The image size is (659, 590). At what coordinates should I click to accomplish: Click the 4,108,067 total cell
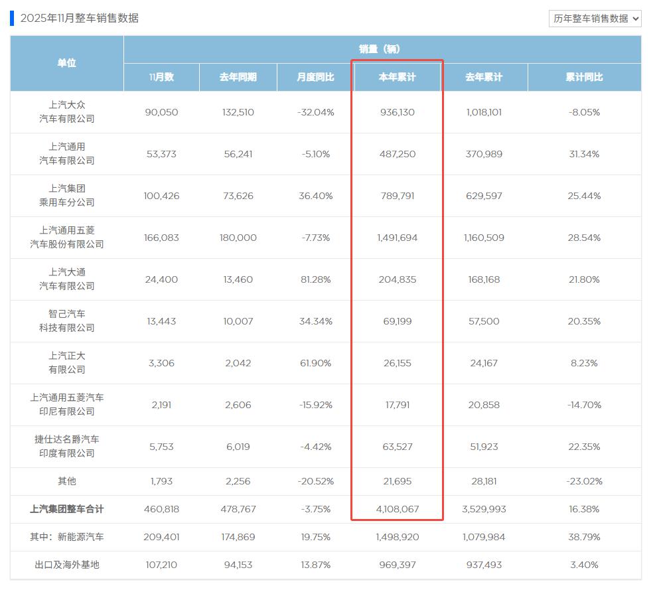tap(397, 509)
